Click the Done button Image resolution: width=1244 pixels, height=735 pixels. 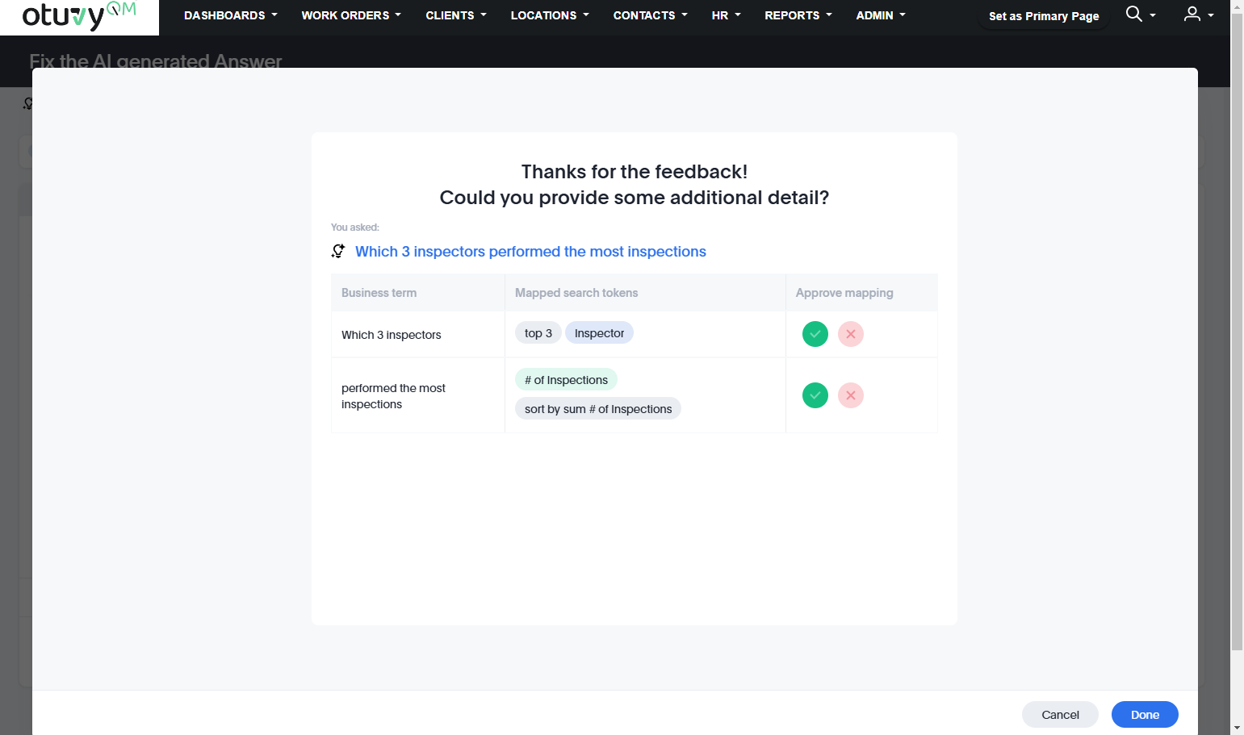pos(1145,715)
